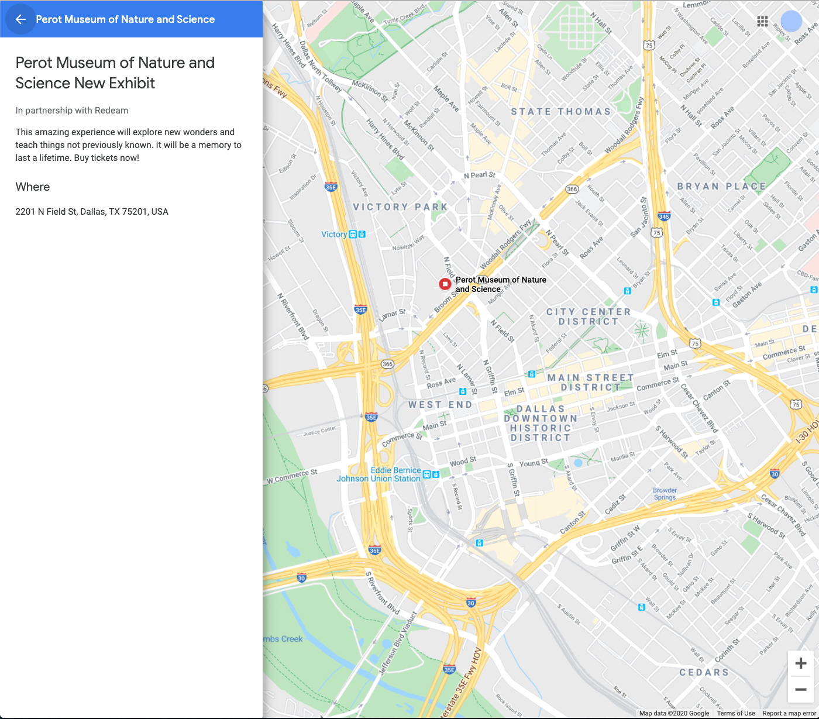
Task: Click the 35E shield near Jefferson Blvd Viaduct
Action: pyautogui.click(x=449, y=670)
